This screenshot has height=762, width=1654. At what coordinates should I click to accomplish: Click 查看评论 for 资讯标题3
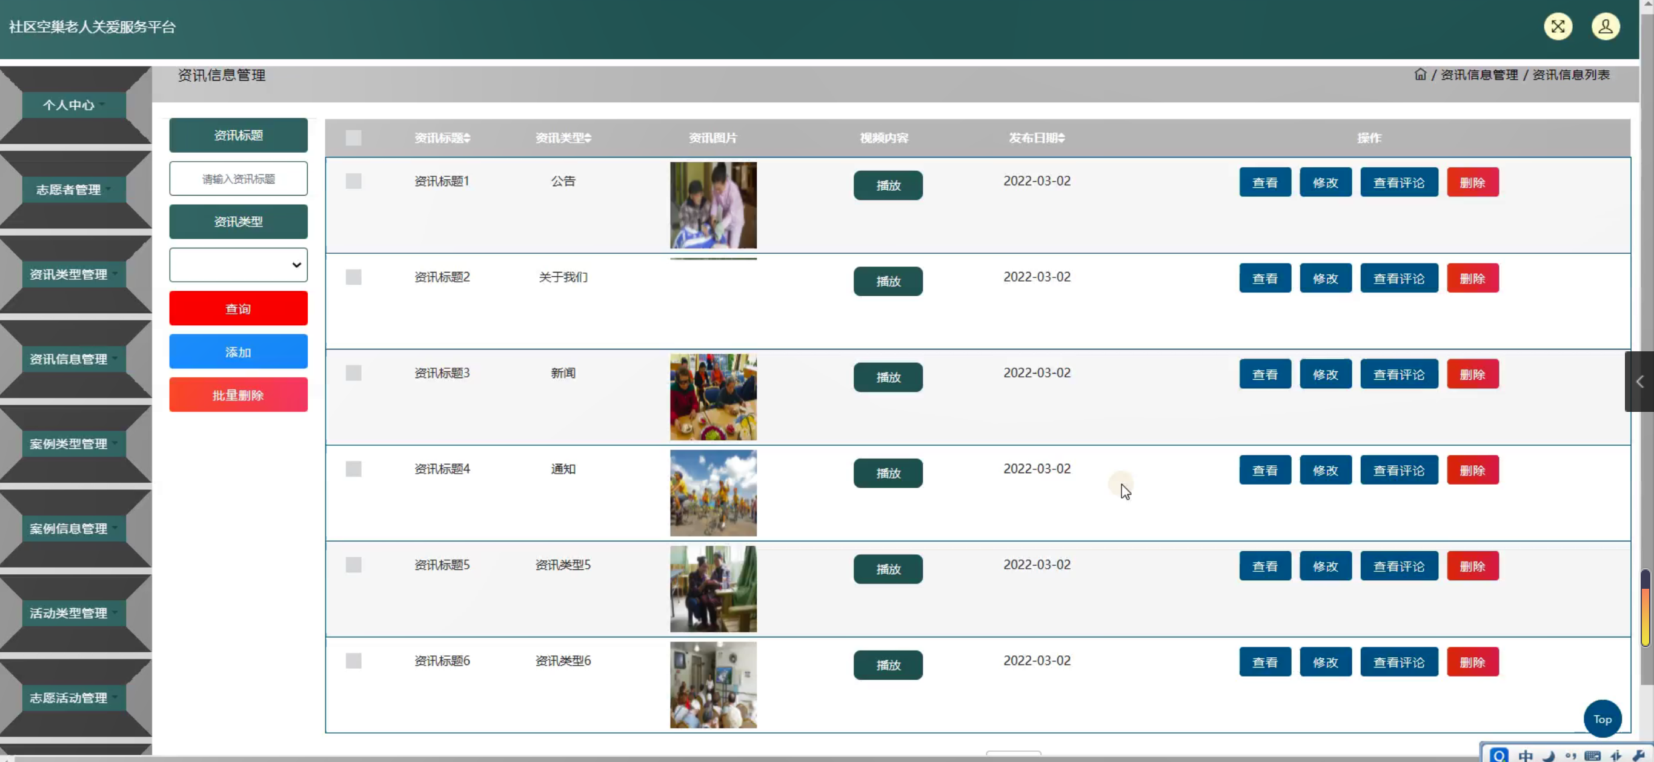coord(1398,374)
